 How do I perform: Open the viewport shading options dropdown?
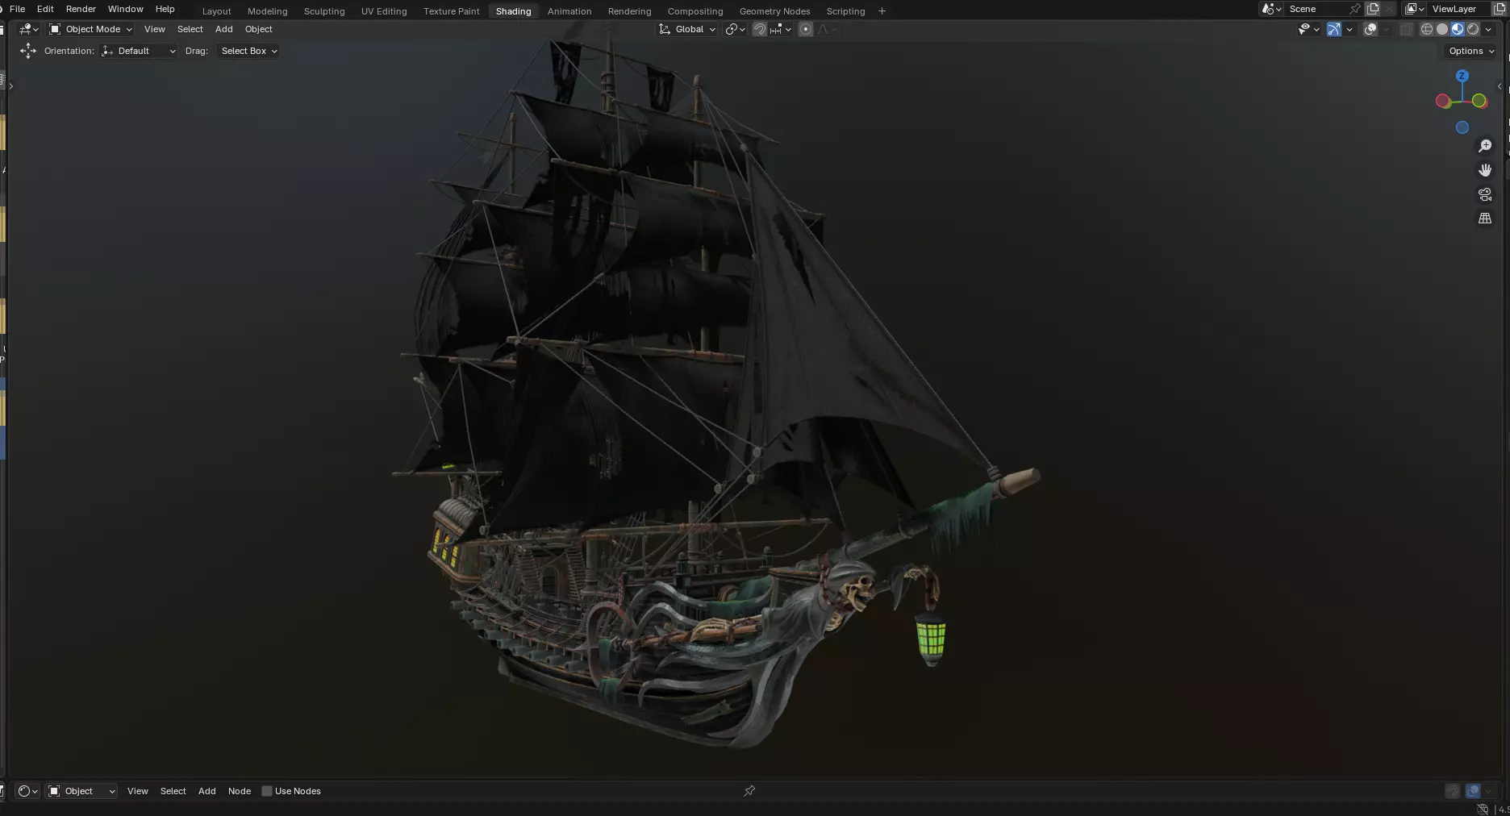pyautogui.click(x=1488, y=29)
